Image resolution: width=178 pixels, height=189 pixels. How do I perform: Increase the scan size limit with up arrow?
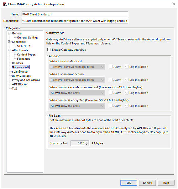87,142
